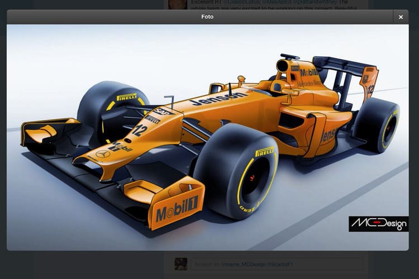Click the number 12 on the car nose
419x279 pixels.
pyautogui.click(x=140, y=131)
